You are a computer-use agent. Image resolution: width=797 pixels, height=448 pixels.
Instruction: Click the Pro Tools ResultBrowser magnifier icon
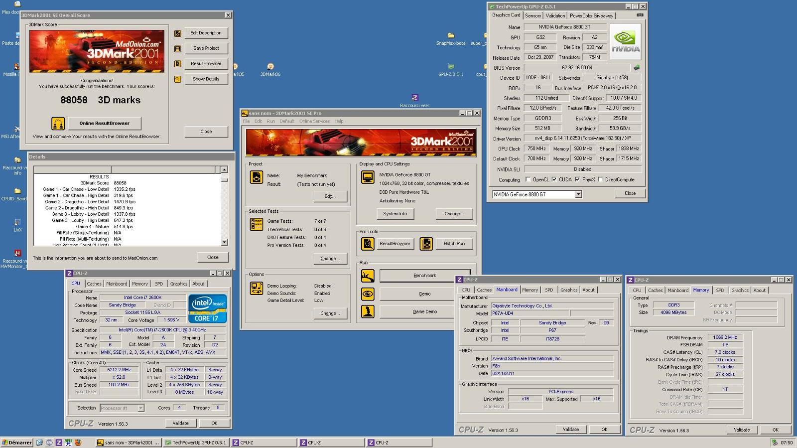[x=368, y=244]
